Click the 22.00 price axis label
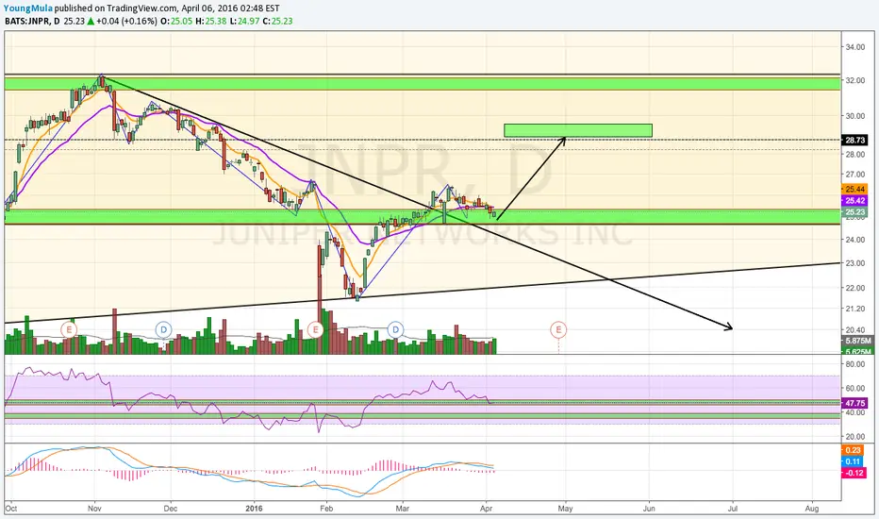 point(854,288)
